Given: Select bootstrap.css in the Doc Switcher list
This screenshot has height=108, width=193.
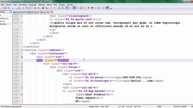Looking at the screenshot, I should [x=5, y=18].
